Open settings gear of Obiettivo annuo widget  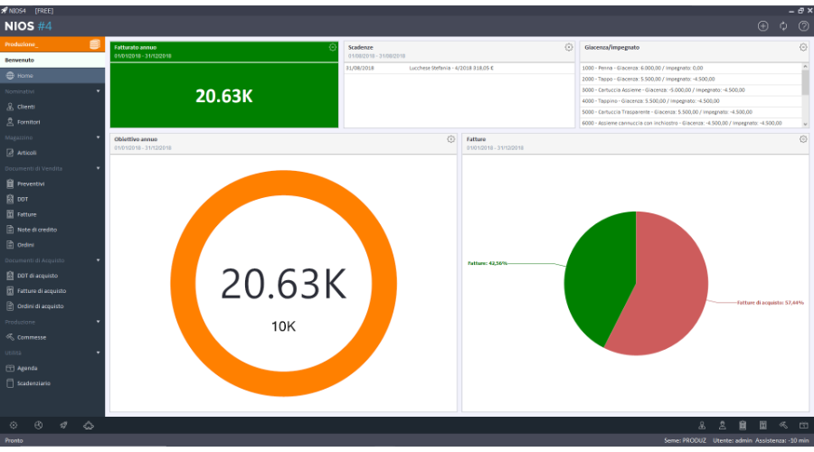pyautogui.click(x=450, y=139)
